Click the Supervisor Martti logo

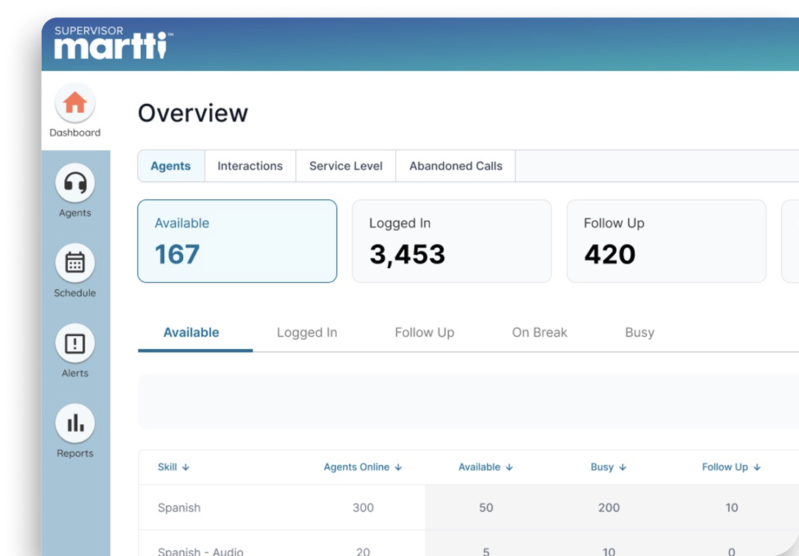point(111,43)
